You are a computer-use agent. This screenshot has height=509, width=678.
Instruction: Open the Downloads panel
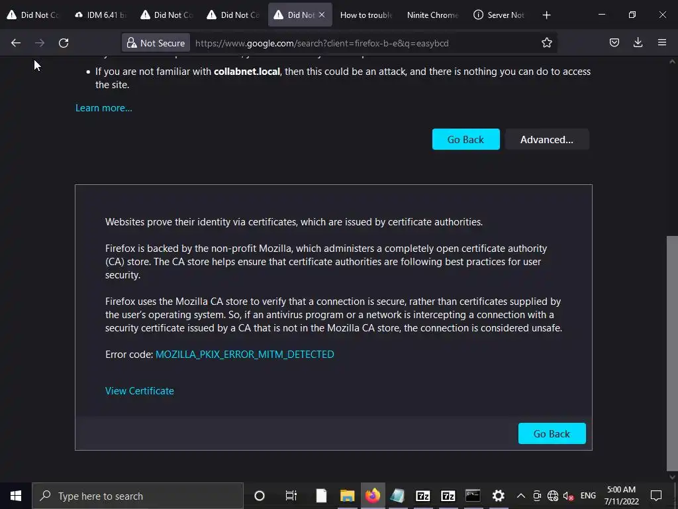pos(638,42)
